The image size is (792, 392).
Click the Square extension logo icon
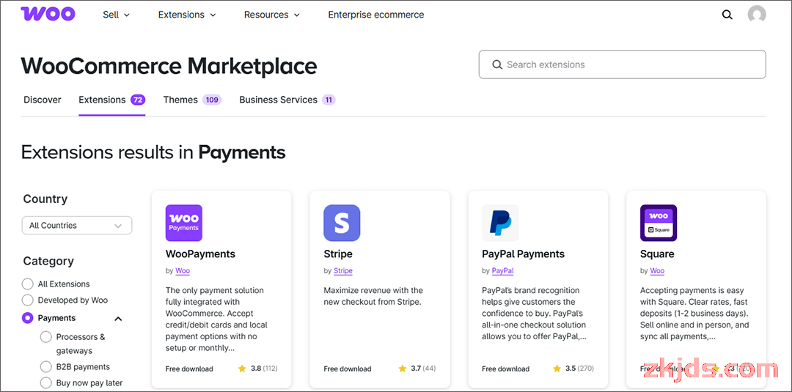[x=659, y=223]
